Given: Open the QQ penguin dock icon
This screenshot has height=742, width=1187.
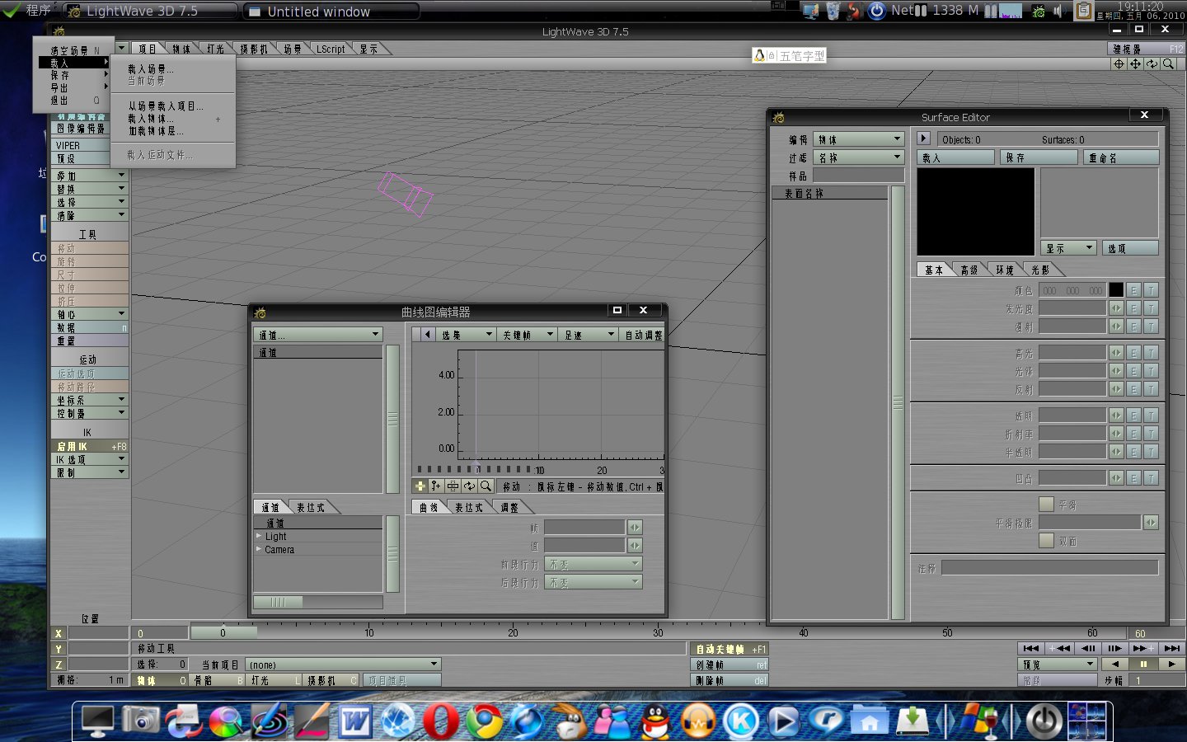Looking at the screenshot, I should click(655, 721).
